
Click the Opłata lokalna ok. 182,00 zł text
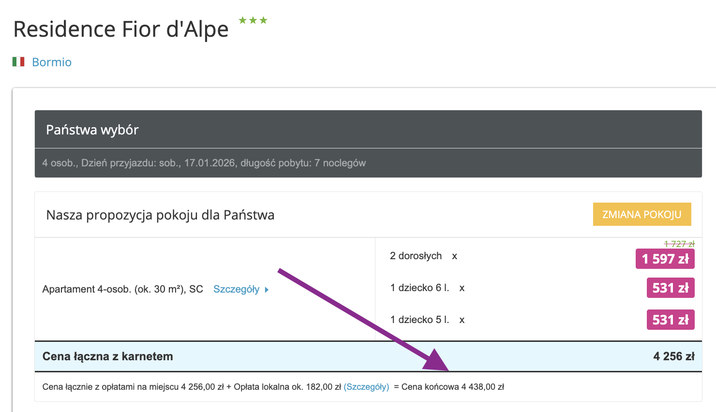click(287, 387)
